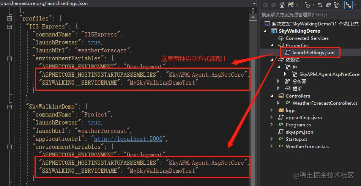This screenshot has width=361, height=186.
Task: Toggle the Pending Changes Filter clock button
Action: (x=307, y=5)
